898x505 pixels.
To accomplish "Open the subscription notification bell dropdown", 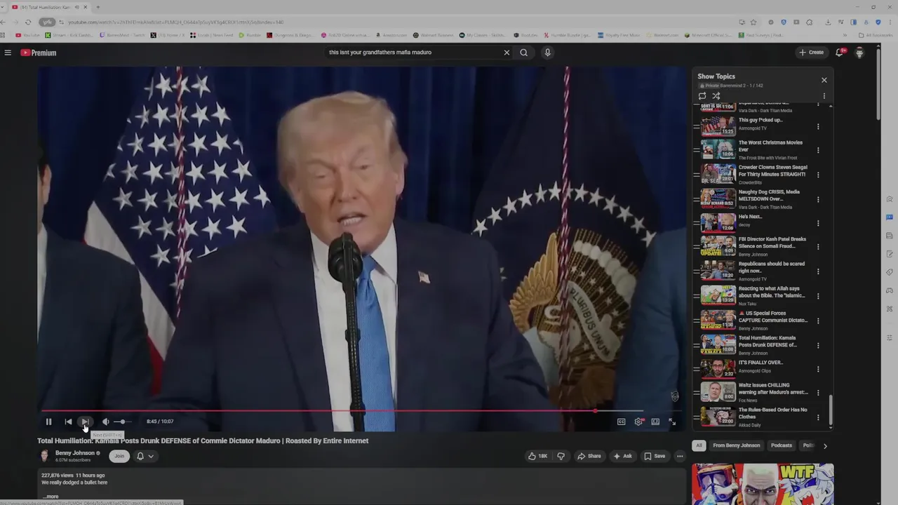I will pos(145,456).
